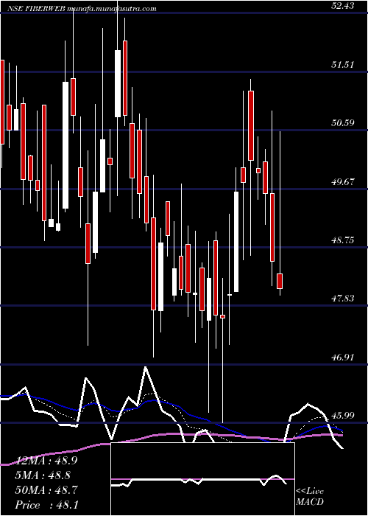The width and height of the screenshot is (368, 516).
Task: Click the 49.67 price axis label
Action: [x=343, y=181]
